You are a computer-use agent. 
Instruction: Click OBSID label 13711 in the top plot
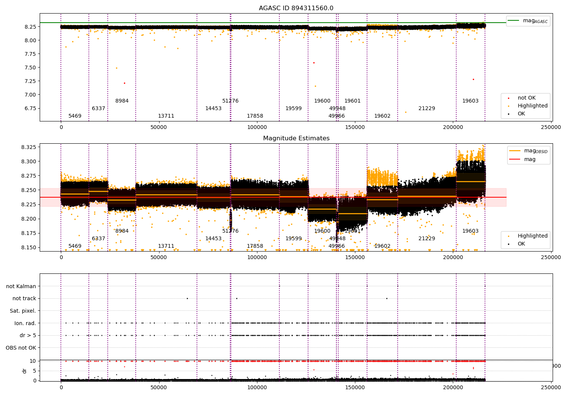tap(166, 116)
